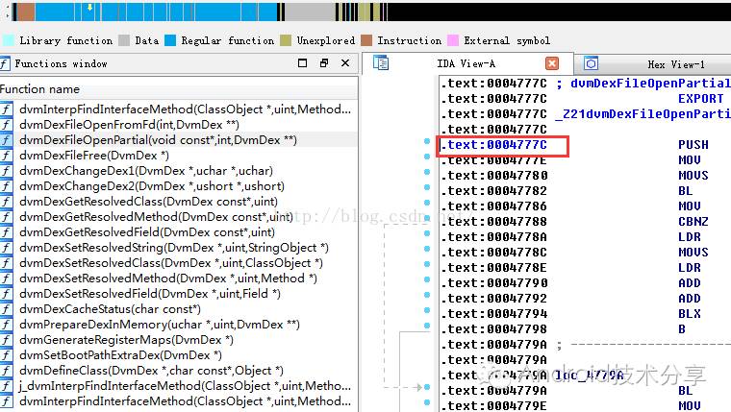Click the function icon beside dvmDexSetResolvedMethod
The width and height of the screenshot is (731, 412).
click(6, 279)
